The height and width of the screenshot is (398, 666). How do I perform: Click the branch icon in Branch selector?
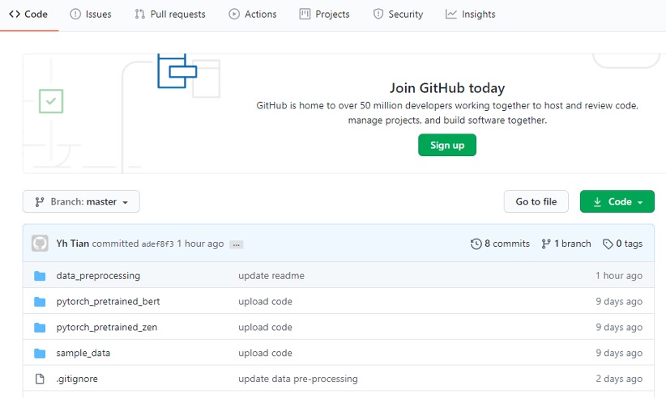[x=40, y=202]
